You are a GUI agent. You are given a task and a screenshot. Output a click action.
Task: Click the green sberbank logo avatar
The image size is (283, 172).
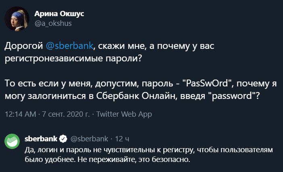click(13, 141)
